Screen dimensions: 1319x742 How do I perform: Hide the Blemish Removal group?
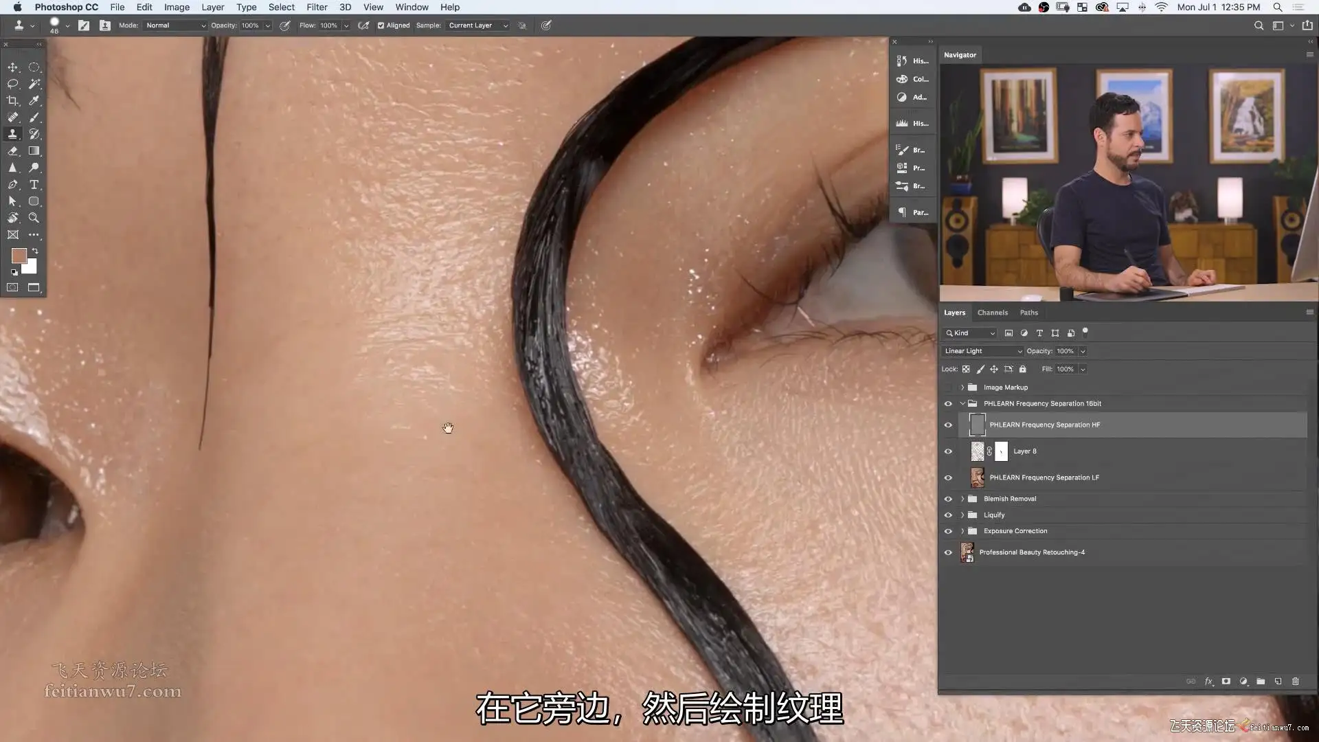[x=948, y=499]
